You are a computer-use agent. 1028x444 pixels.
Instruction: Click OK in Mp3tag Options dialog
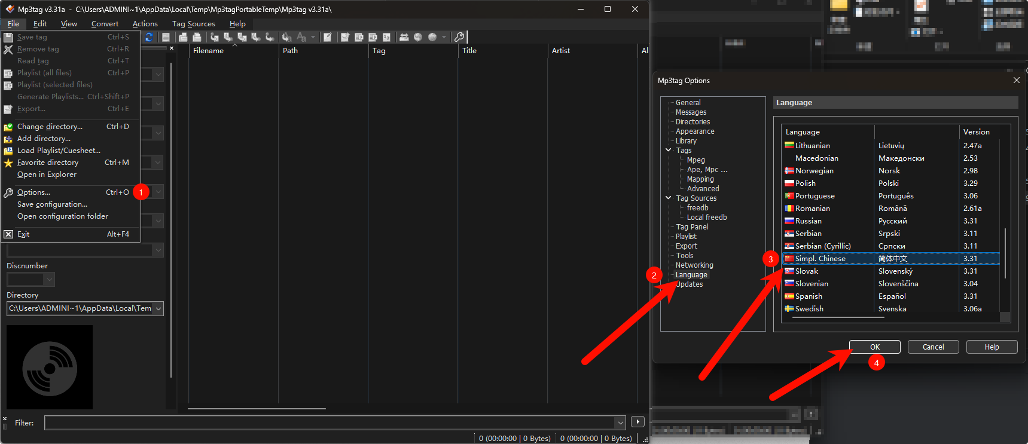[874, 347]
